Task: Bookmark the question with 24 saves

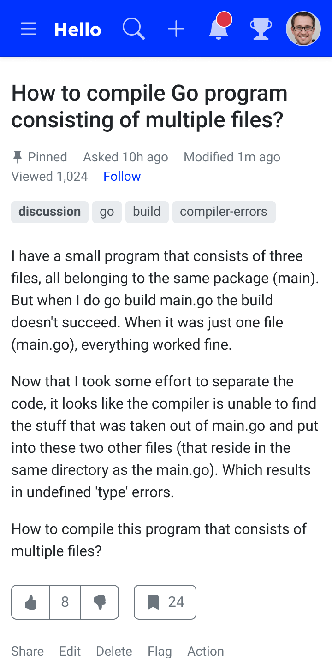Action: (165, 602)
